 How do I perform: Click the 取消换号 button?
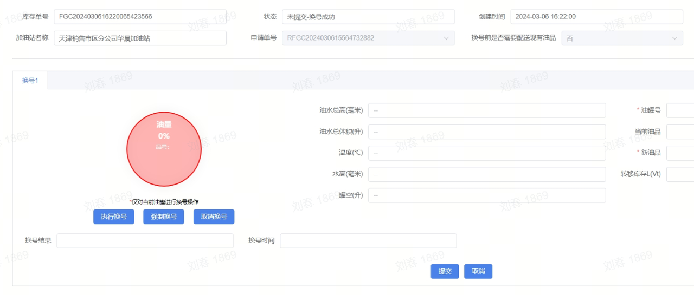(x=214, y=217)
